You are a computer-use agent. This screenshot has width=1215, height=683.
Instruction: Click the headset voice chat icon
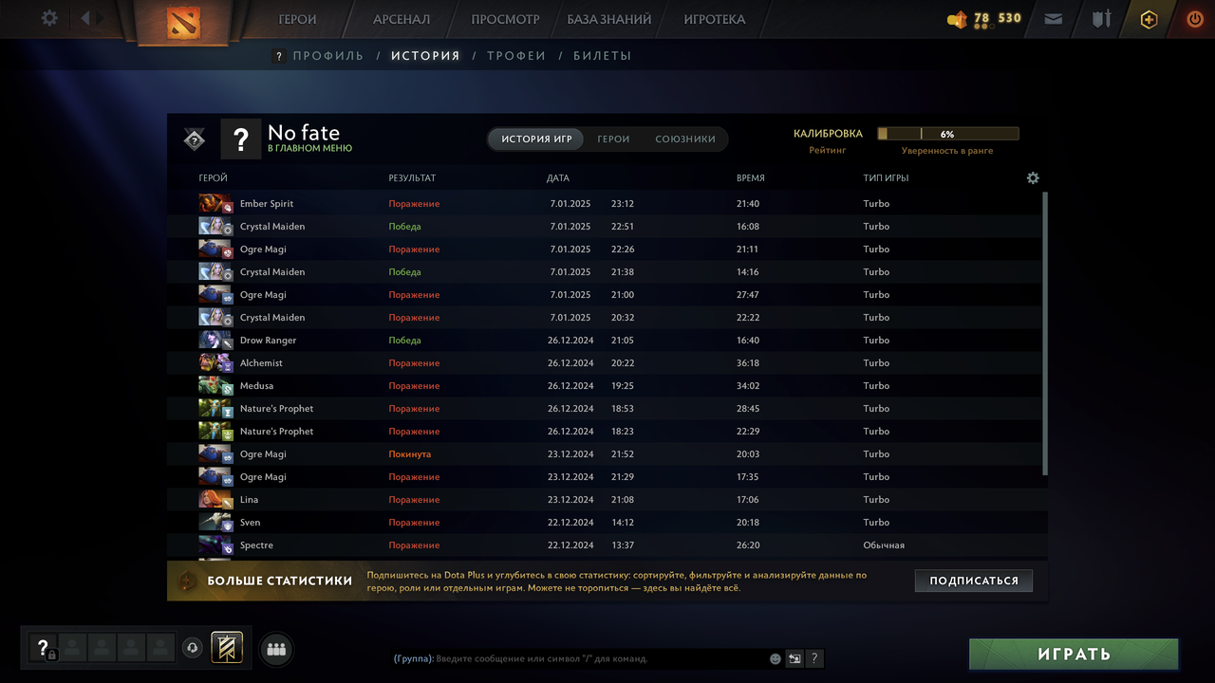click(x=193, y=648)
